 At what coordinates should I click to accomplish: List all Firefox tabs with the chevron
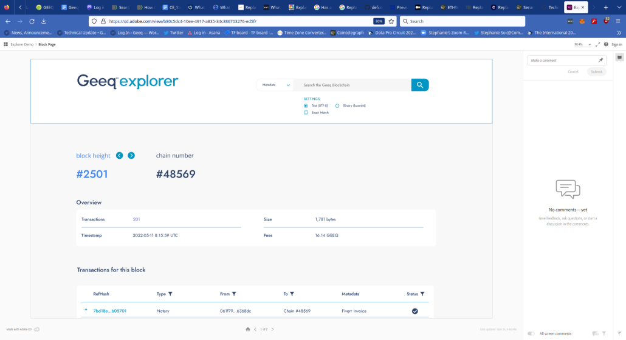tap(619, 7)
